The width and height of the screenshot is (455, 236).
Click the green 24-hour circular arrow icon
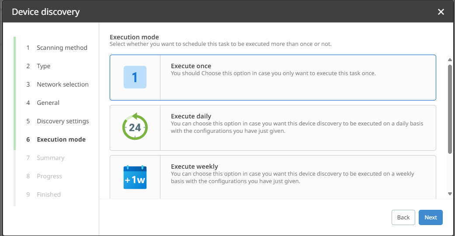click(x=135, y=127)
